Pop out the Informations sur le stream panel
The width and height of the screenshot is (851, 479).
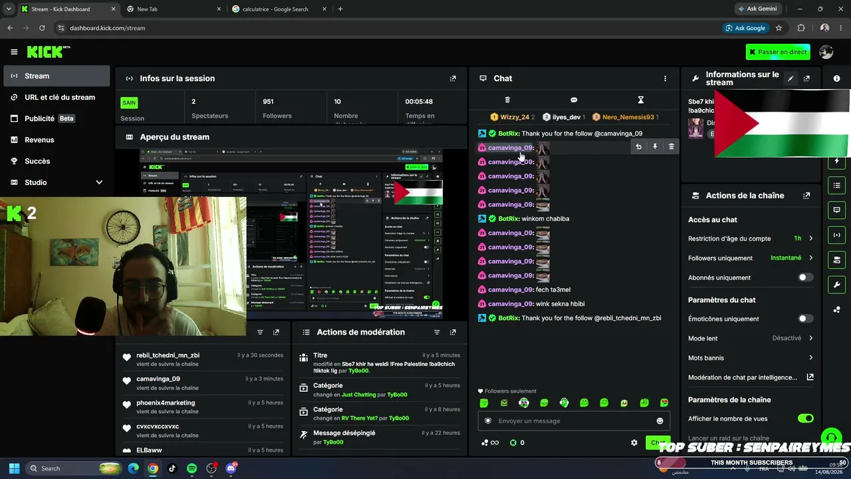(x=806, y=79)
